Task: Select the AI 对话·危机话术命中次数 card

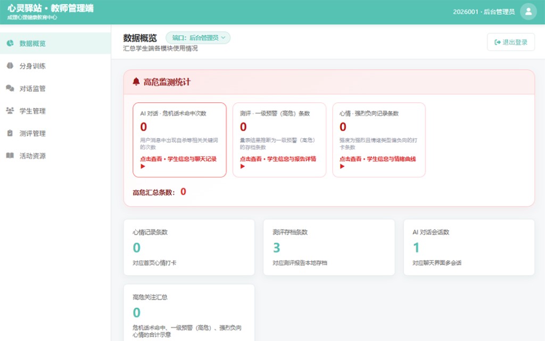Action: click(x=179, y=140)
